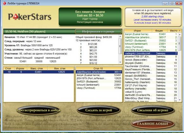The width and height of the screenshot is (184, 133).
Task: Click the $450,00 total prize pool text
Action: coord(107,37)
